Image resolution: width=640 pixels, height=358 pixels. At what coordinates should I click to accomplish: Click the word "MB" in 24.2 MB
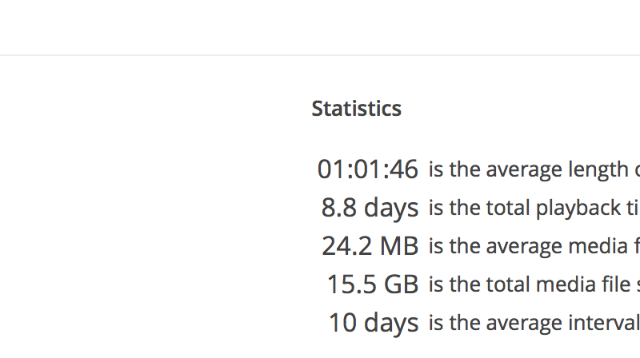pyautogui.click(x=398, y=246)
